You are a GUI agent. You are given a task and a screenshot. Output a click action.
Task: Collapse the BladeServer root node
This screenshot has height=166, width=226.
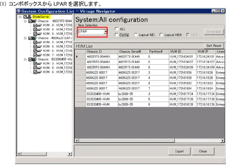20,17
